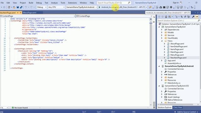Click the Save All icon in toolbar
201x113 pixels.
(x=21, y=7)
